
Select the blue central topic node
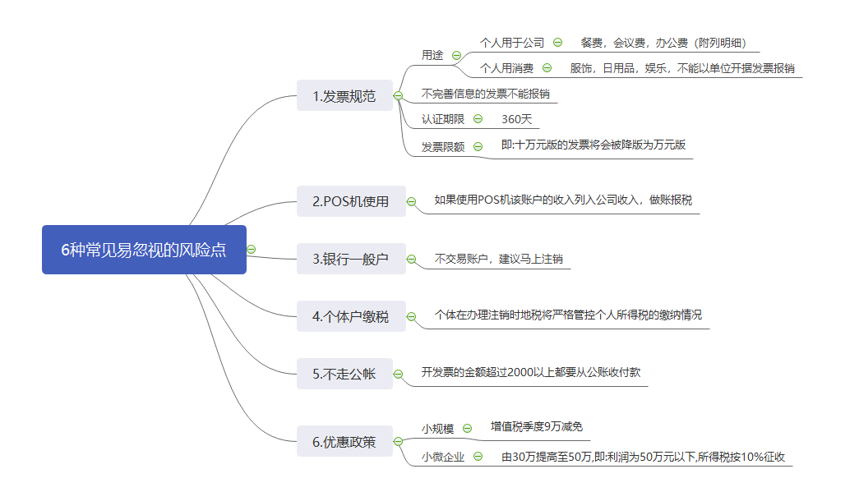[144, 250]
